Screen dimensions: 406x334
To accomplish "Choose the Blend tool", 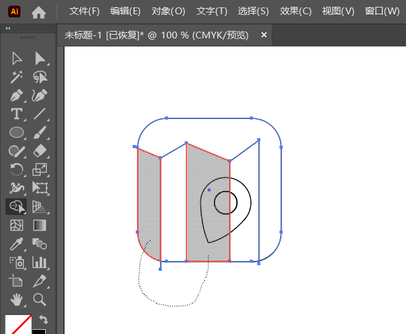I will pyautogui.click(x=40, y=244).
